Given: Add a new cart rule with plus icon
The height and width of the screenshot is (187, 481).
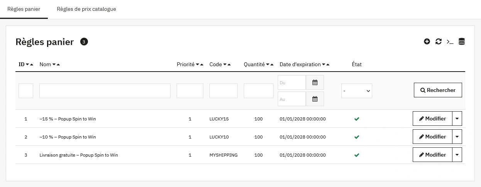Looking at the screenshot, I should [427, 42].
